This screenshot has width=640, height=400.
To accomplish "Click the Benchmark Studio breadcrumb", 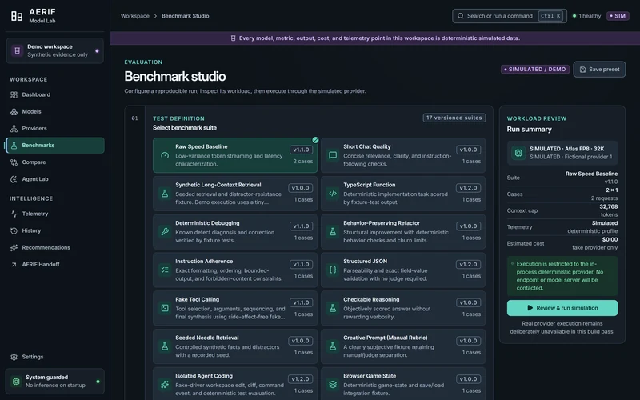I will click(186, 16).
